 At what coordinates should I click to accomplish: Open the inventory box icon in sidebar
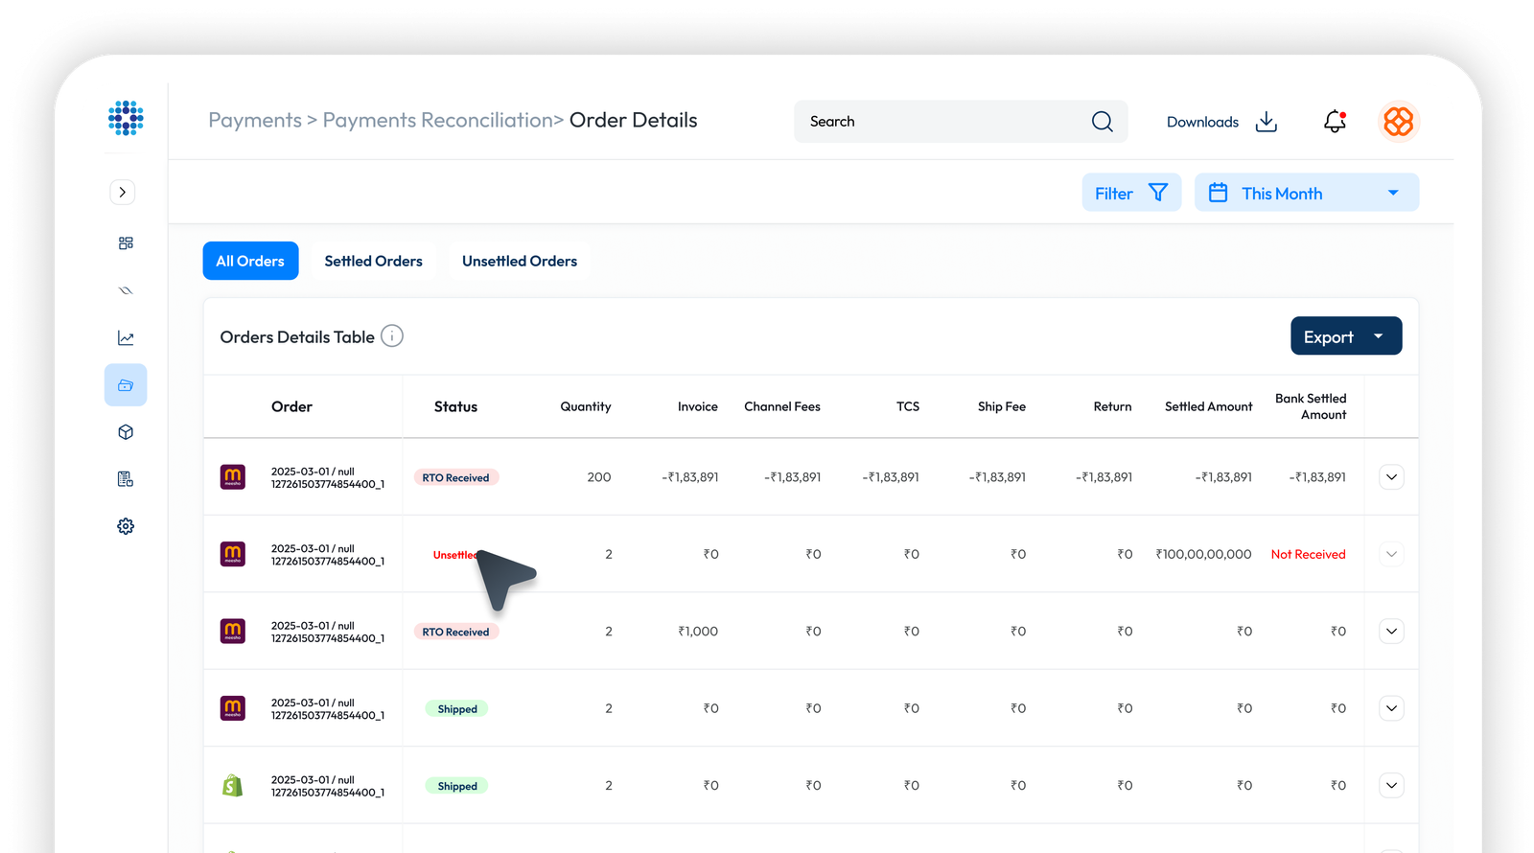pos(126,432)
